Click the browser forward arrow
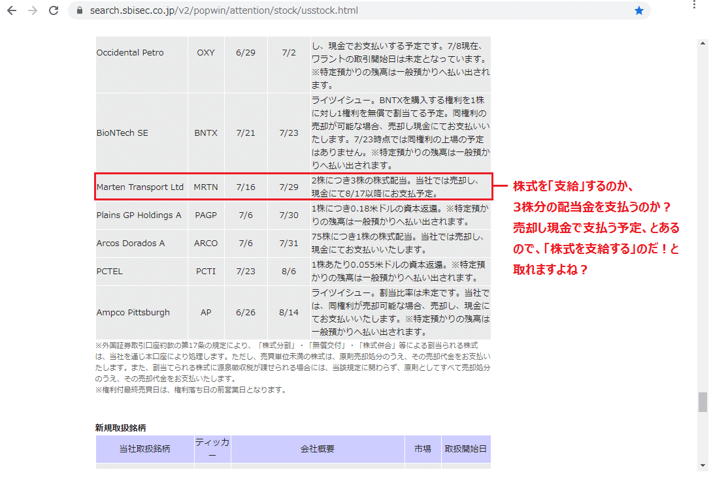 [33, 10]
